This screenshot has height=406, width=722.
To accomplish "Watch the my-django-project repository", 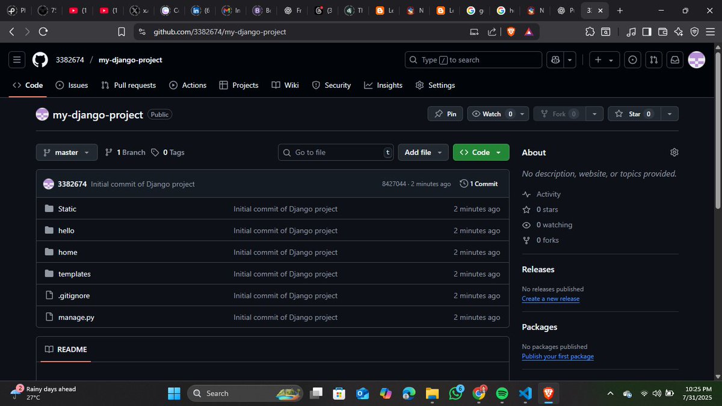I will [x=492, y=114].
